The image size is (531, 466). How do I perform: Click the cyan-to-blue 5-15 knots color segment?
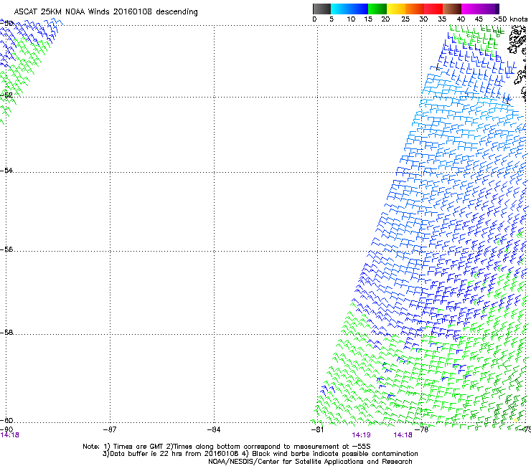[349, 9]
